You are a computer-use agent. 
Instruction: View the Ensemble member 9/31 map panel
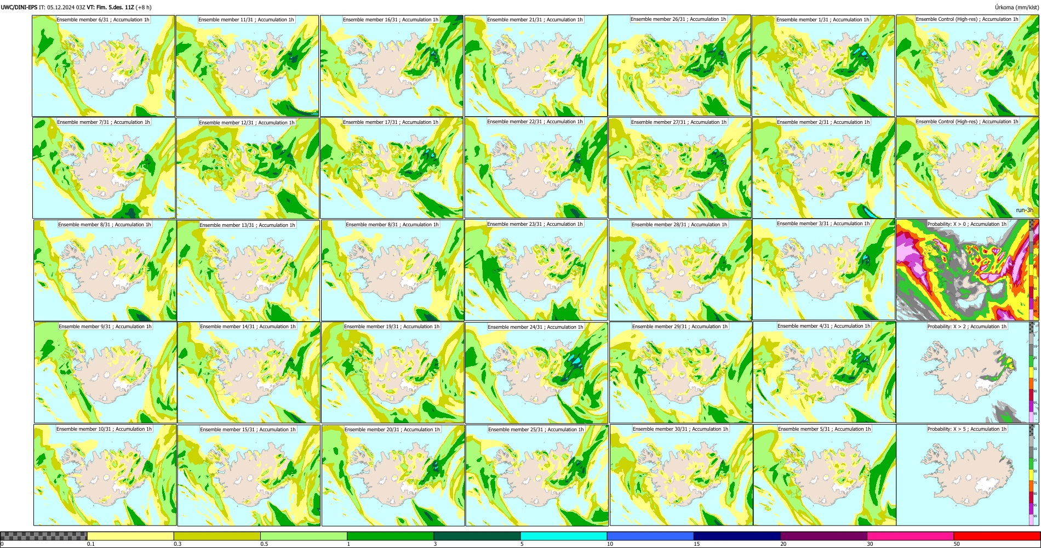(105, 373)
